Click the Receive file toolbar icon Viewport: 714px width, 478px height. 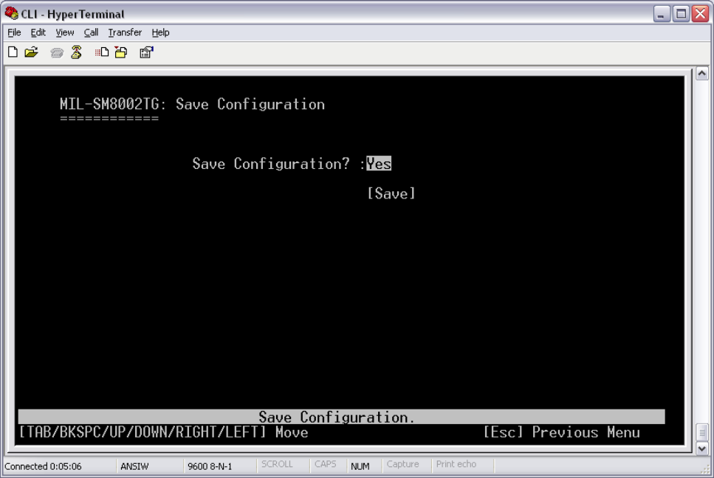tap(121, 52)
